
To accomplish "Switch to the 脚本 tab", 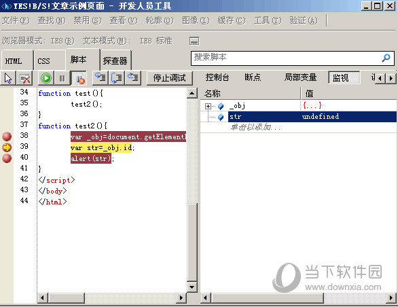I will pyautogui.click(x=83, y=60).
